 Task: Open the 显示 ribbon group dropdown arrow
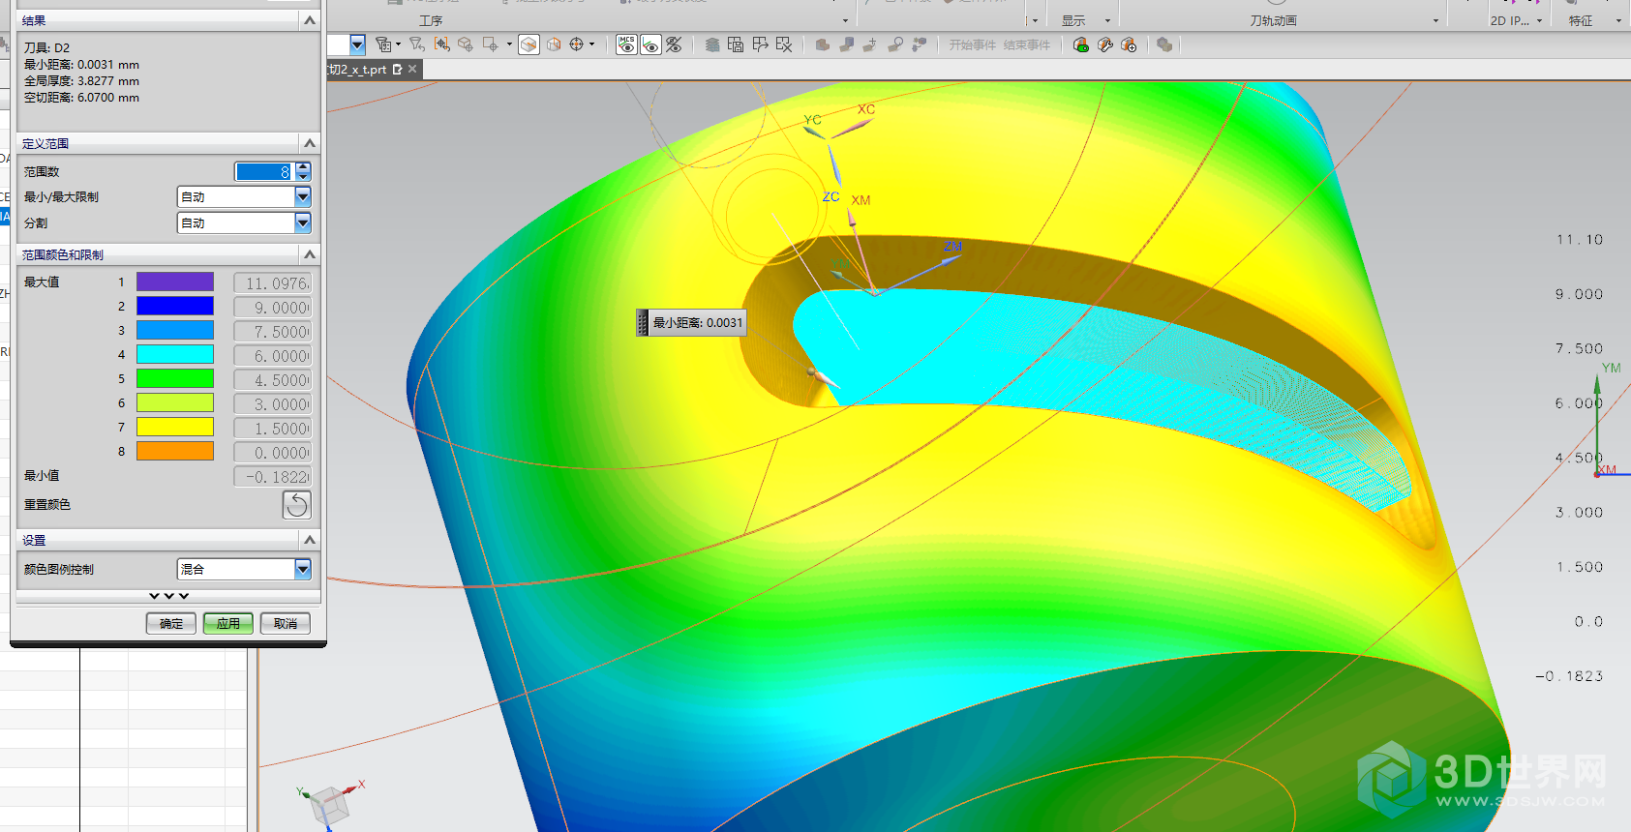1107,21
